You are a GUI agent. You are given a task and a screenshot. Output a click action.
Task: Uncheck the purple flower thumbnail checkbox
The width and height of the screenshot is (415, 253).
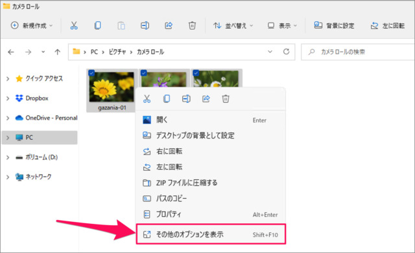click(x=144, y=73)
